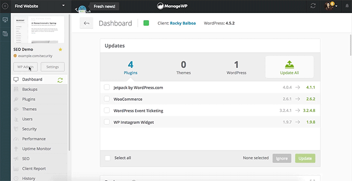This screenshot has width=352, height=181.
Task: Switch to the 0 Themes updates tab
Action: (184, 67)
